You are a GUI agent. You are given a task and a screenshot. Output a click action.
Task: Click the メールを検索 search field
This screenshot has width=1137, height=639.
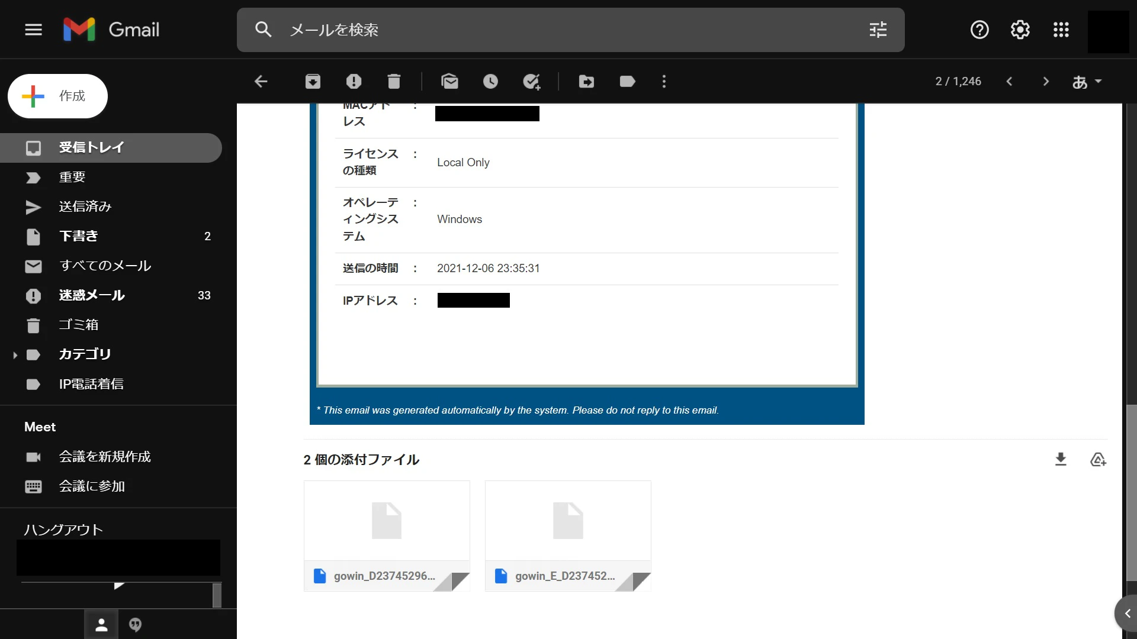pyautogui.click(x=570, y=30)
